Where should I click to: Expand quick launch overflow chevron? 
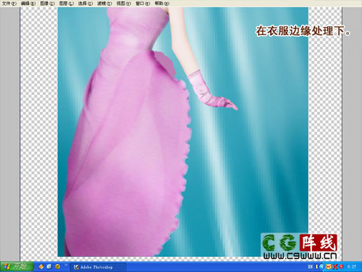pos(66,265)
